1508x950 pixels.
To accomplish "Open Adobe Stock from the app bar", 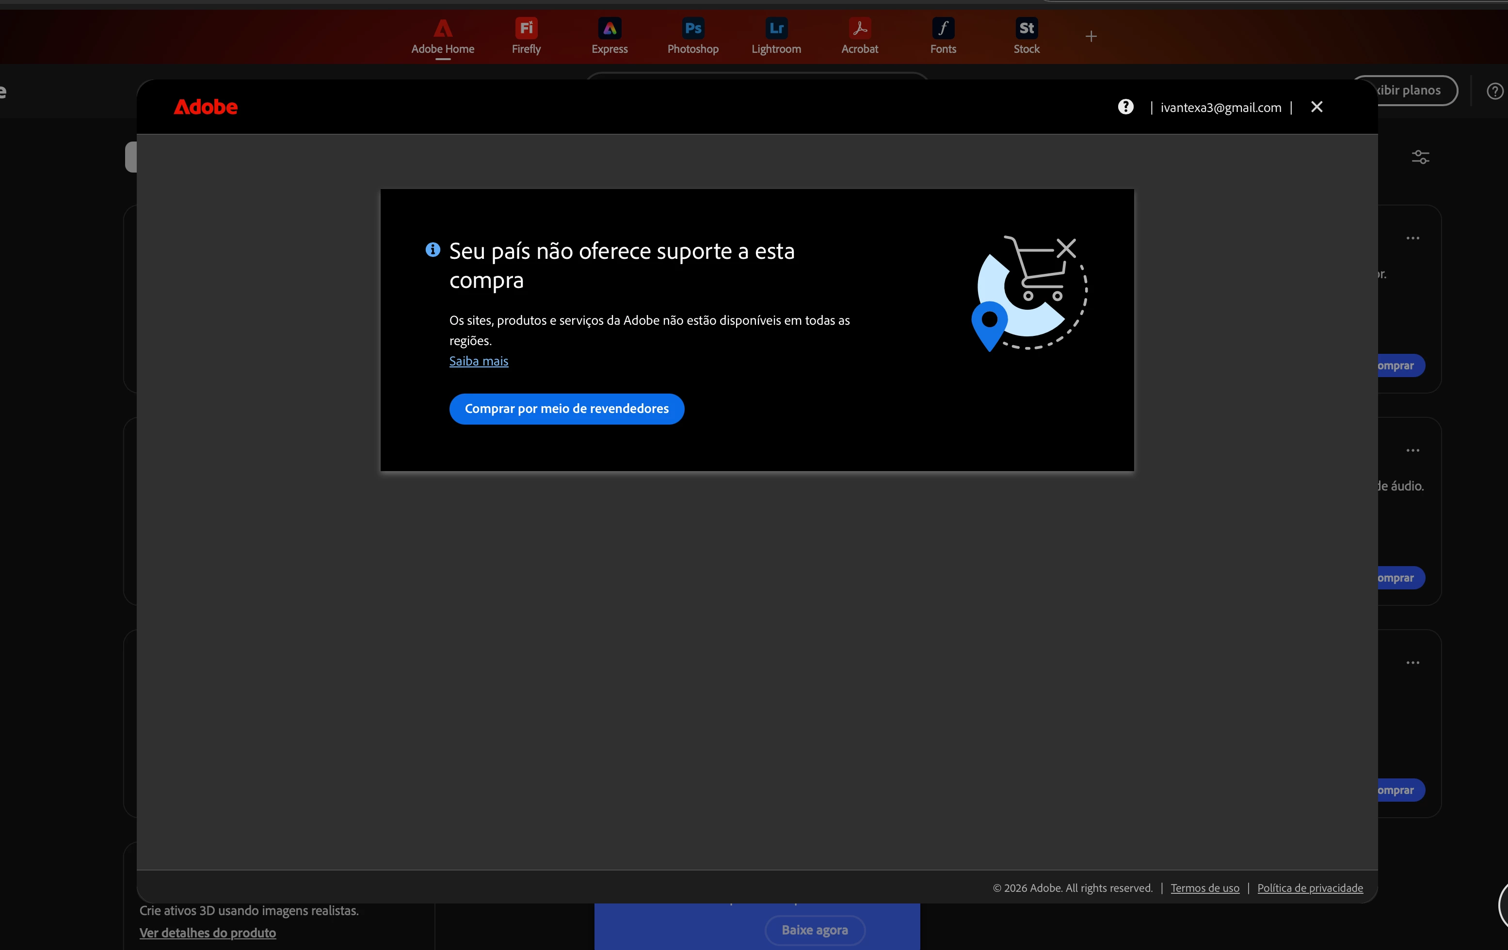I will (1027, 36).
